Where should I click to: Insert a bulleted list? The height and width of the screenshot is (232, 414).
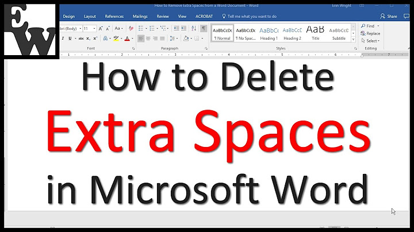(141, 29)
